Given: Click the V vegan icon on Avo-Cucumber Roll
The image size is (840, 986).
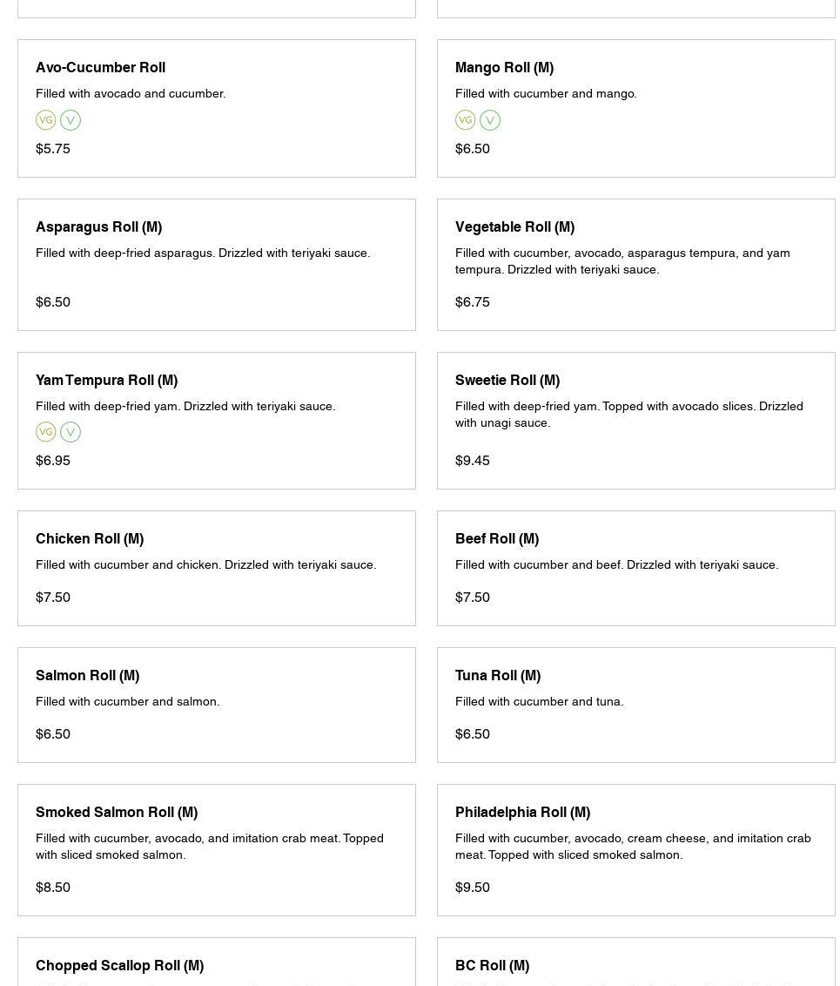Looking at the screenshot, I should [x=71, y=120].
